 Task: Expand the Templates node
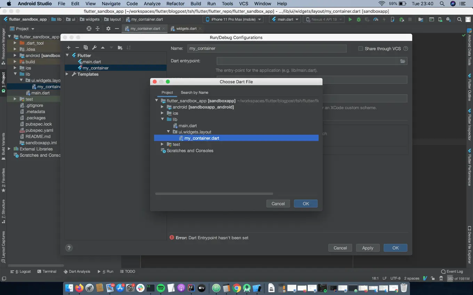tap(67, 74)
